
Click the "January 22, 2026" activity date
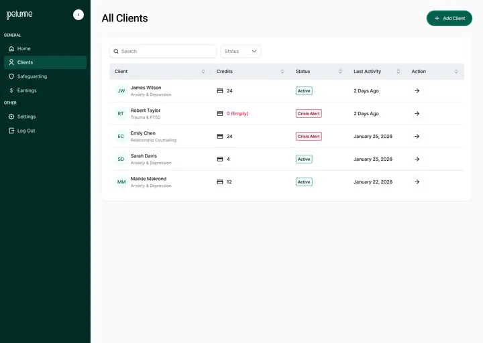[373, 182]
